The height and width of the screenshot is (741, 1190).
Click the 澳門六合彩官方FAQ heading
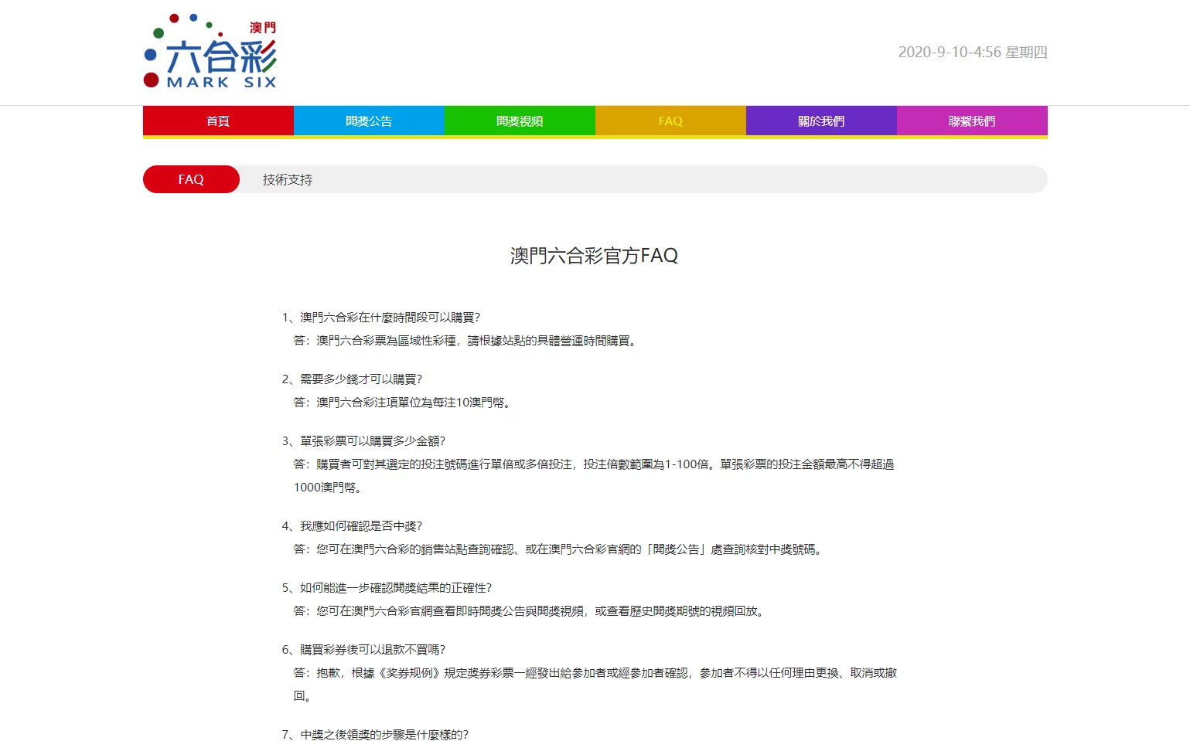pos(594,256)
